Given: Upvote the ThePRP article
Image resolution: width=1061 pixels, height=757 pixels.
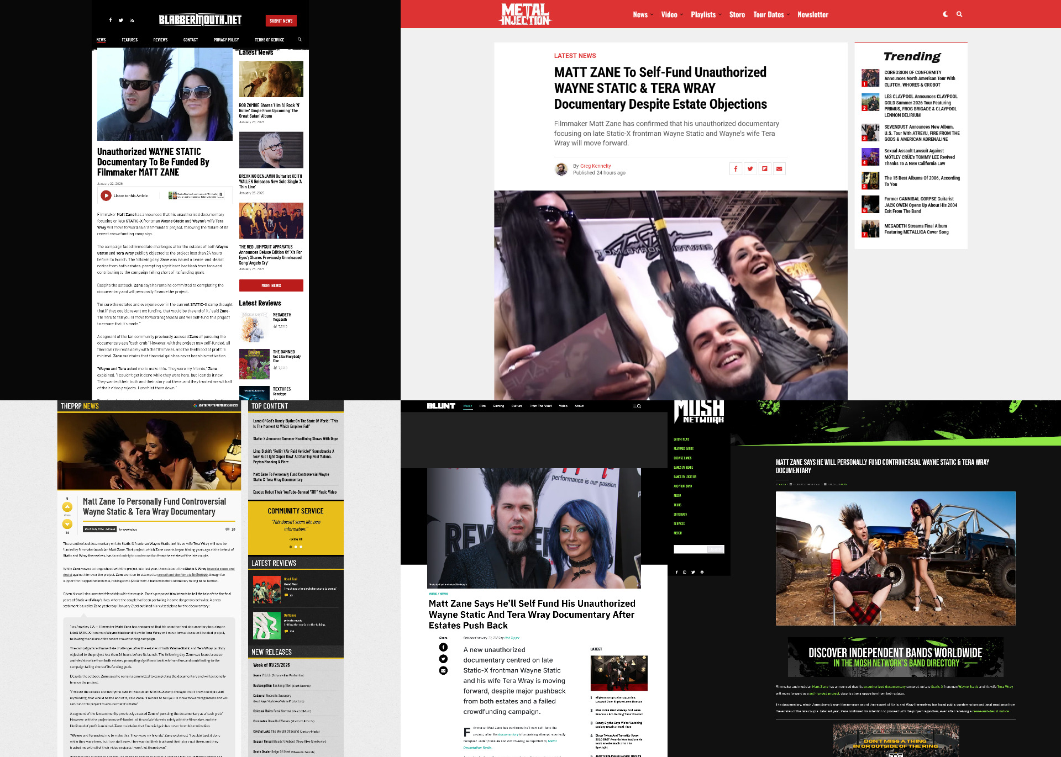Looking at the screenshot, I should click(67, 507).
